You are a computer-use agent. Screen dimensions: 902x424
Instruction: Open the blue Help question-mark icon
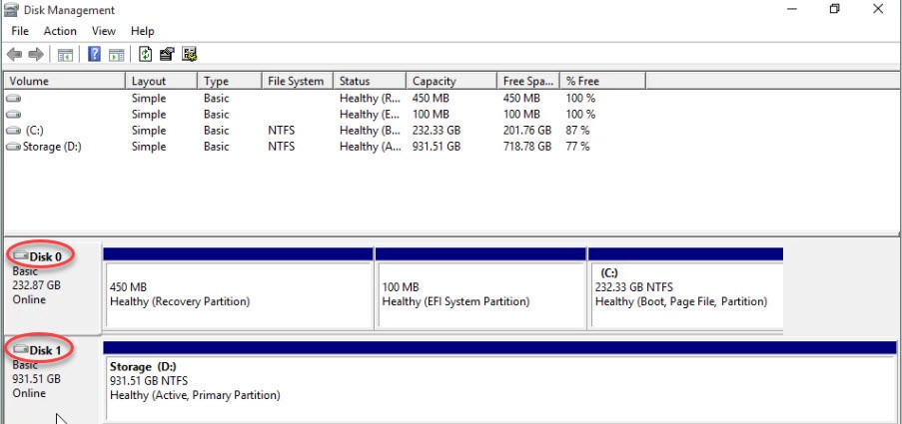click(x=95, y=54)
